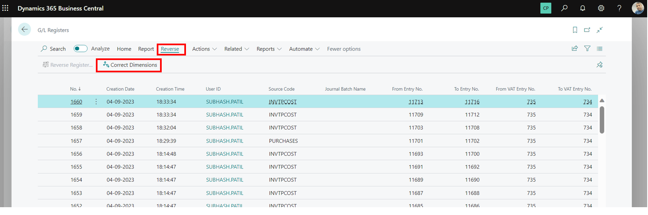This screenshot has height=215, width=648.
Task: Pin the action bar icon
Action: (x=599, y=65)
